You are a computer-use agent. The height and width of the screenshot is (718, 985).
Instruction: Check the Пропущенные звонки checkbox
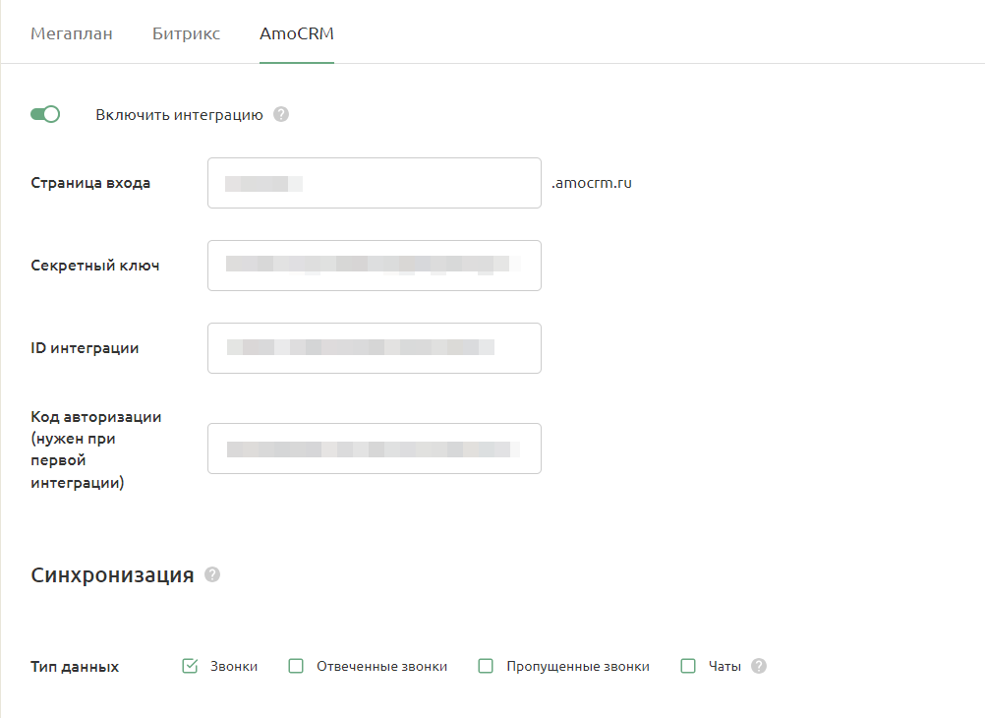coord(486,666)
